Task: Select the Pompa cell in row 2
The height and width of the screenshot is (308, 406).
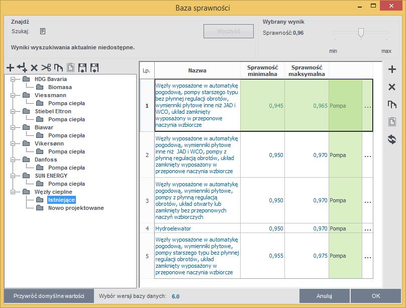Action: (345, 155)
